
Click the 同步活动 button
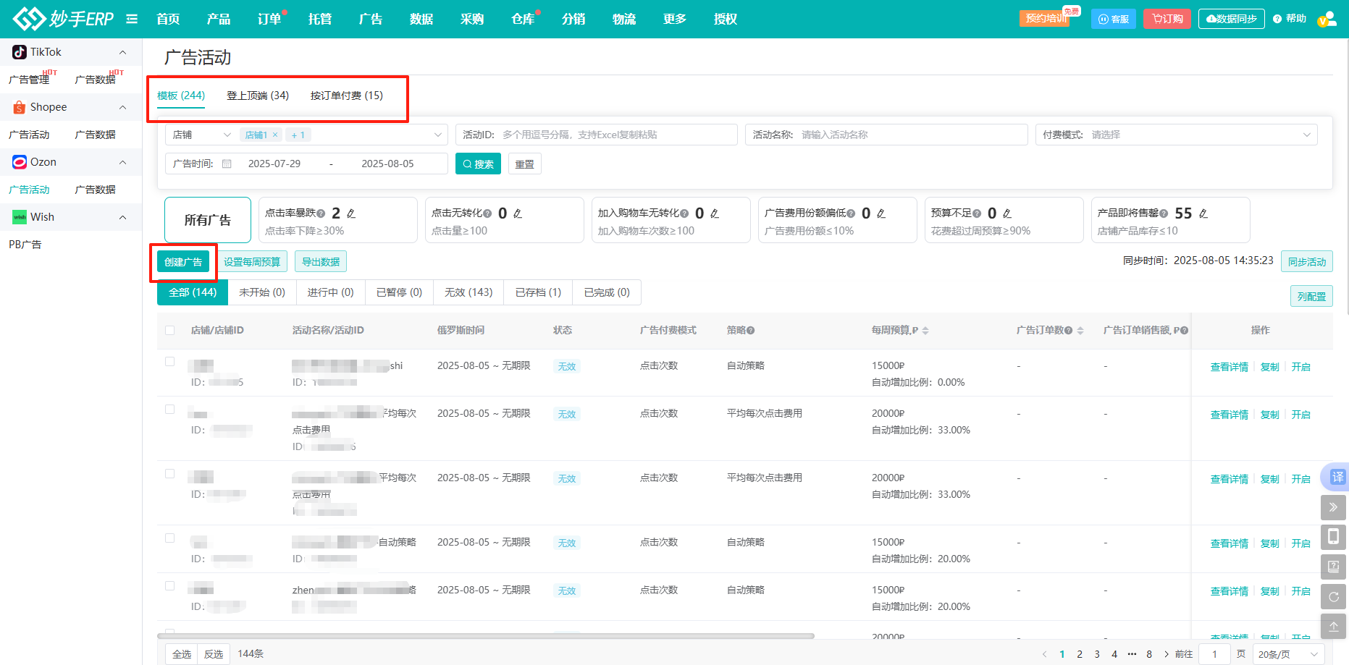tap(1306, 262)
